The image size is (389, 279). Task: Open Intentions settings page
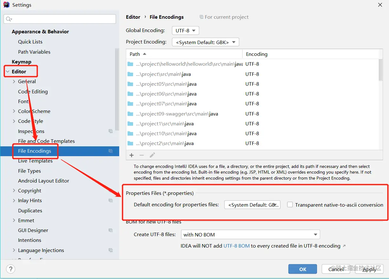(29, 240)
